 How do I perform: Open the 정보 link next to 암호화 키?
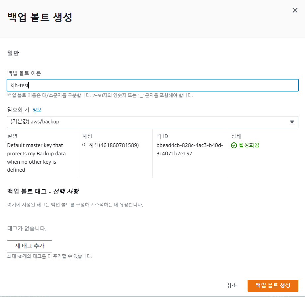tap(37, 110)
